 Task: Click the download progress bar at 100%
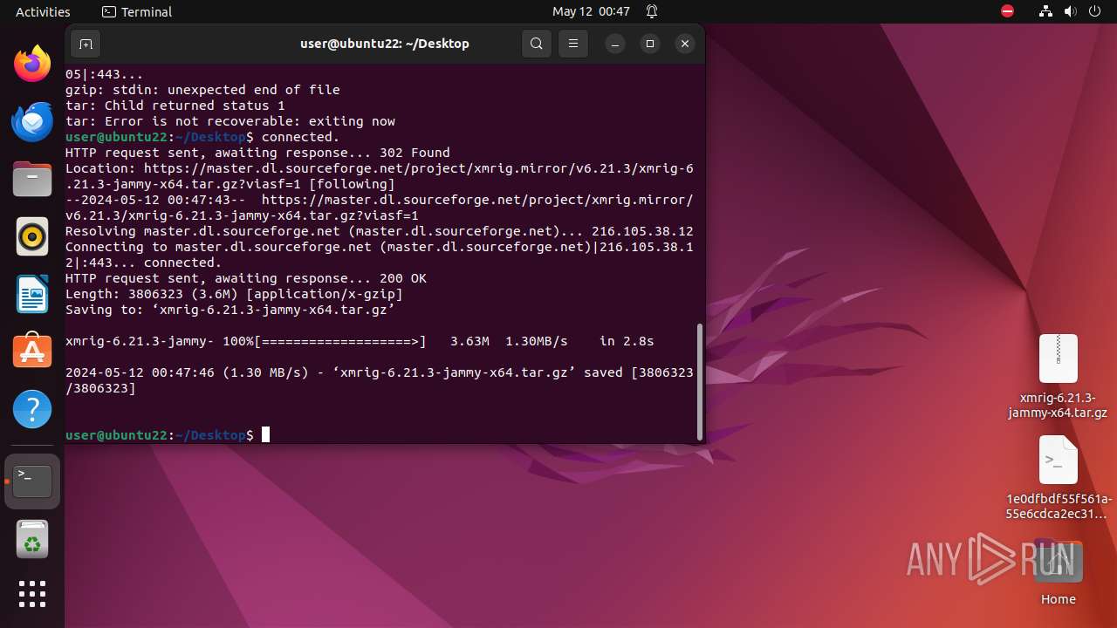pos(339,341)
